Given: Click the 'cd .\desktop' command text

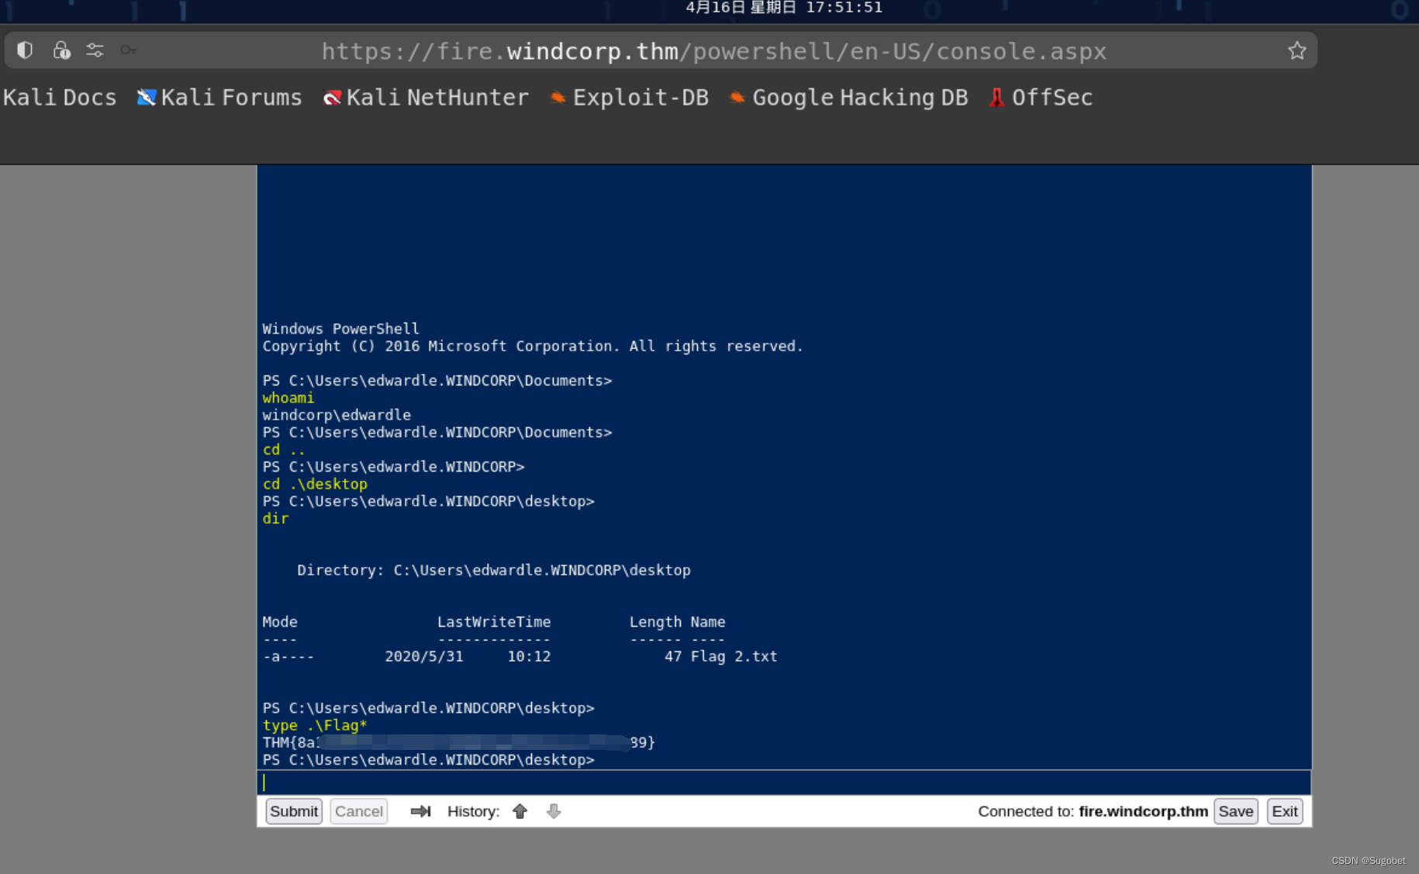Looking at the screenshot, I should [315, 484].
